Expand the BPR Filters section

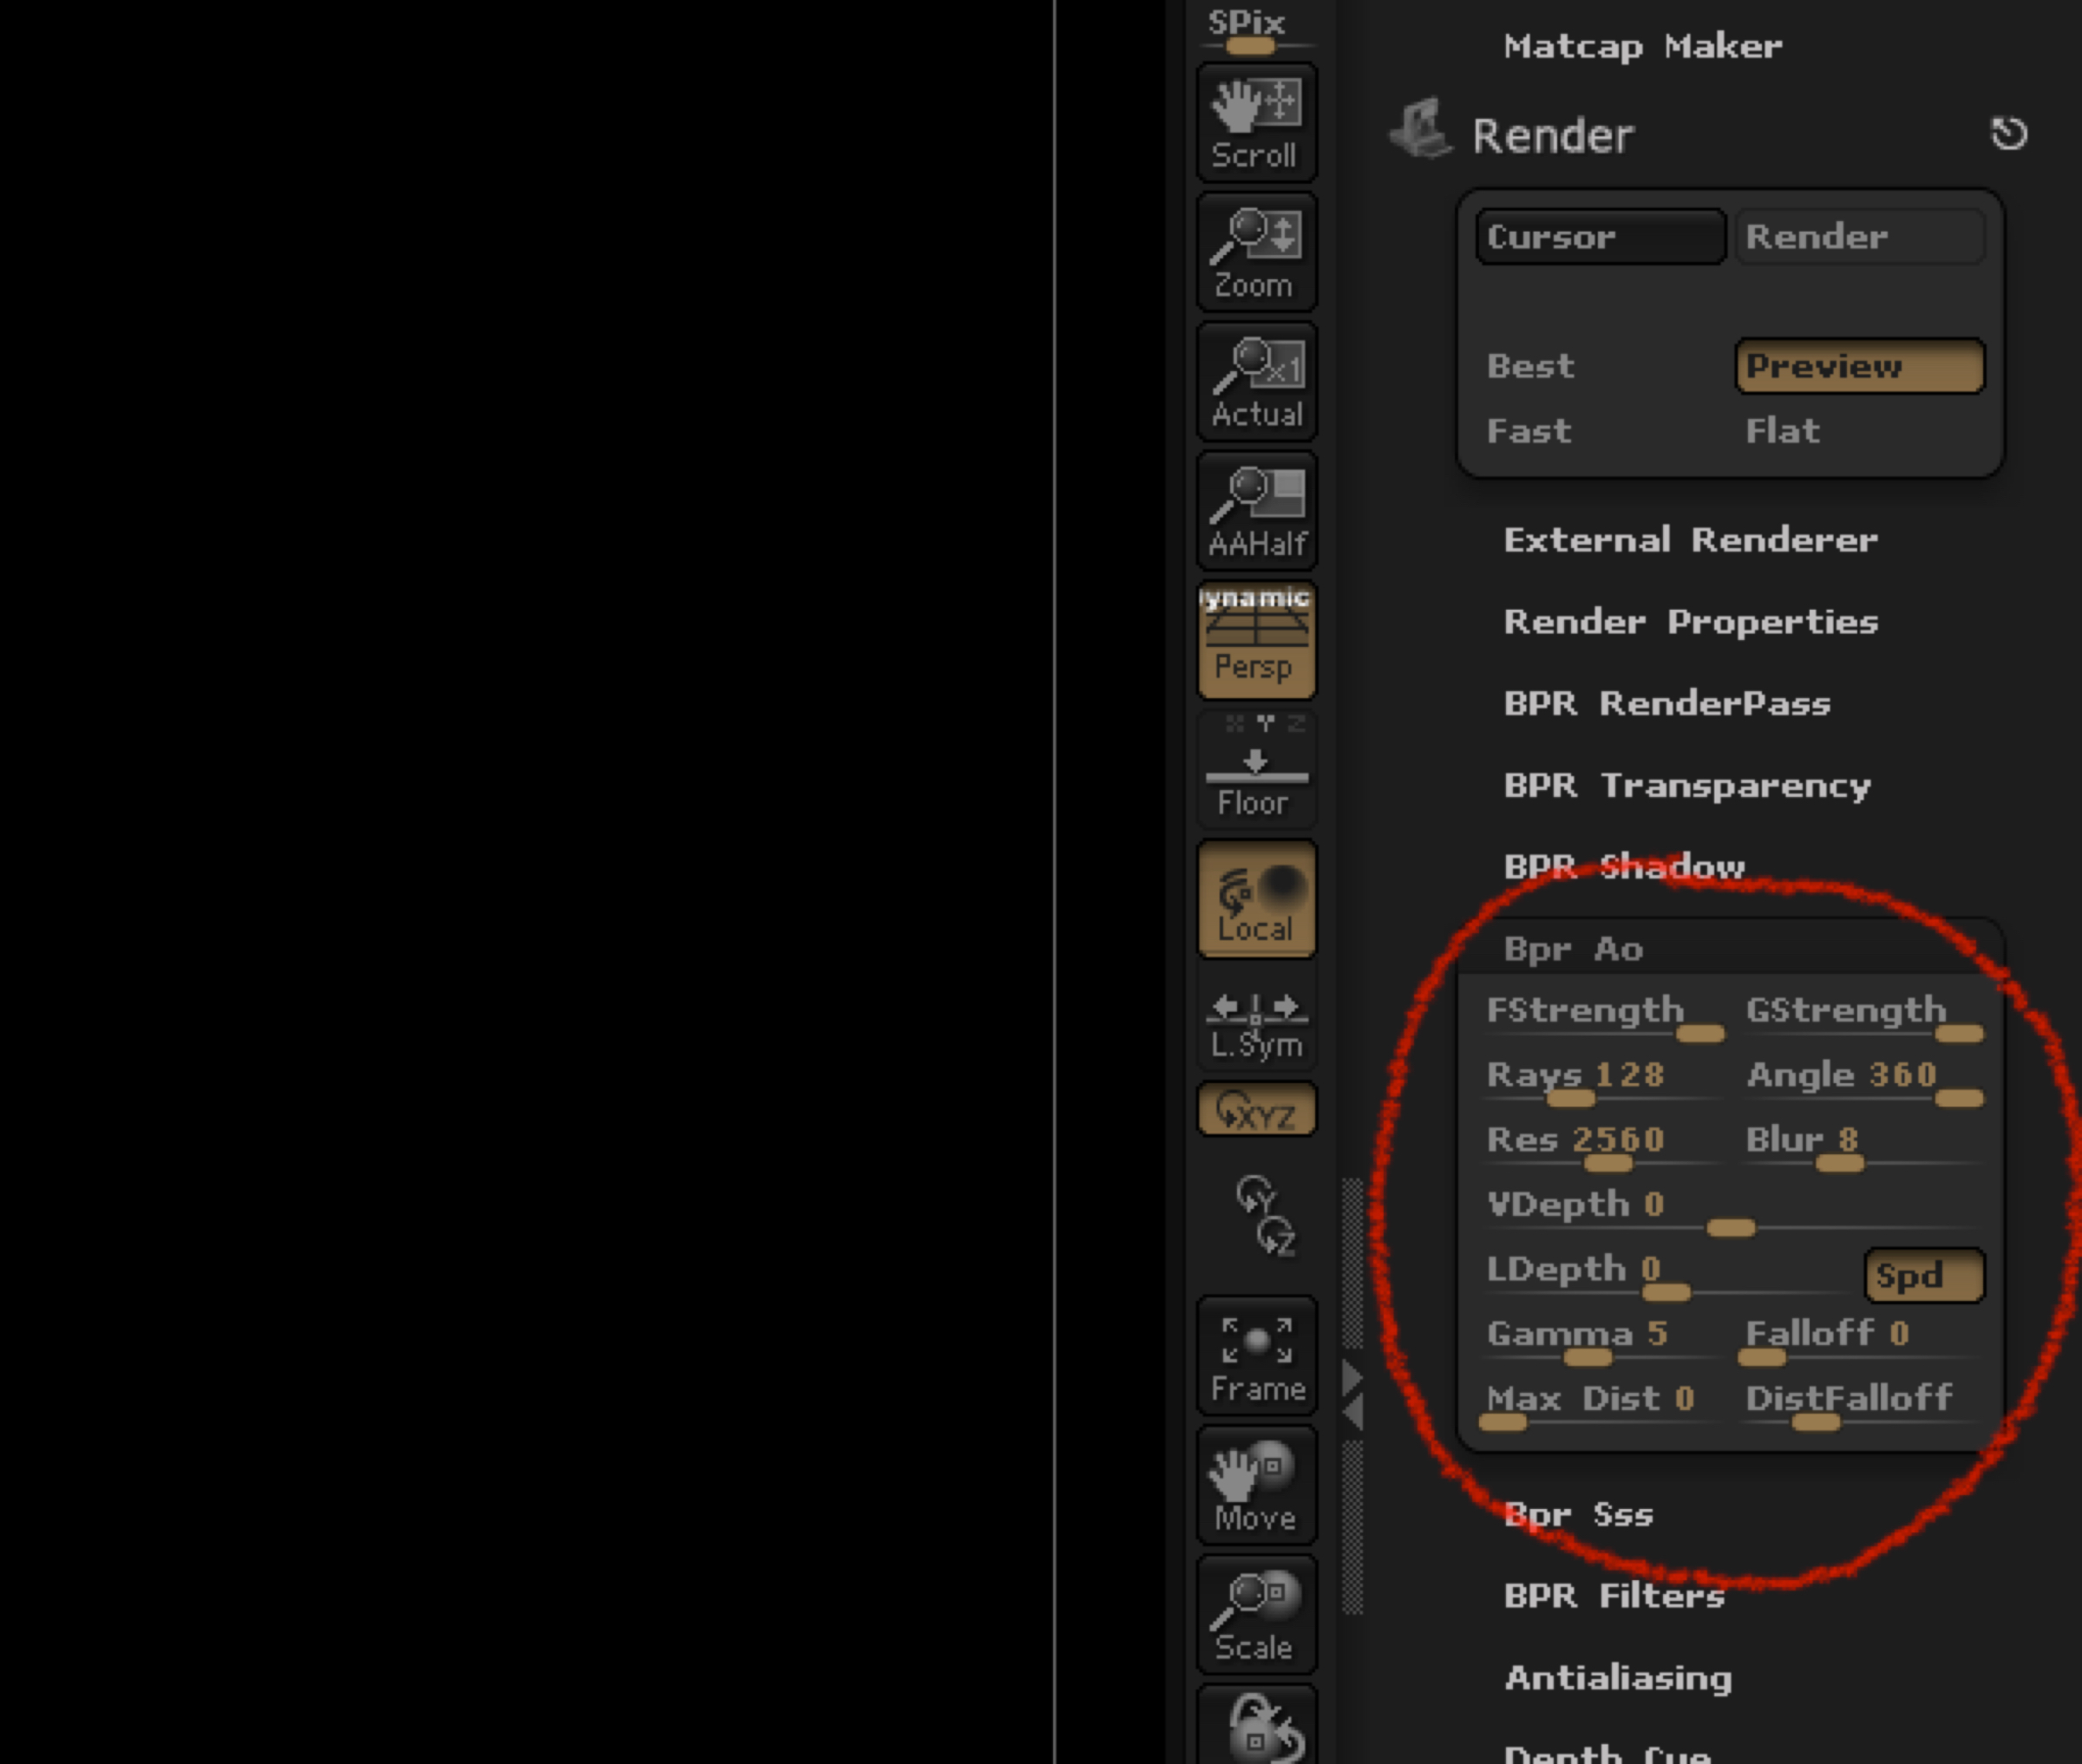point(1614,1596)
